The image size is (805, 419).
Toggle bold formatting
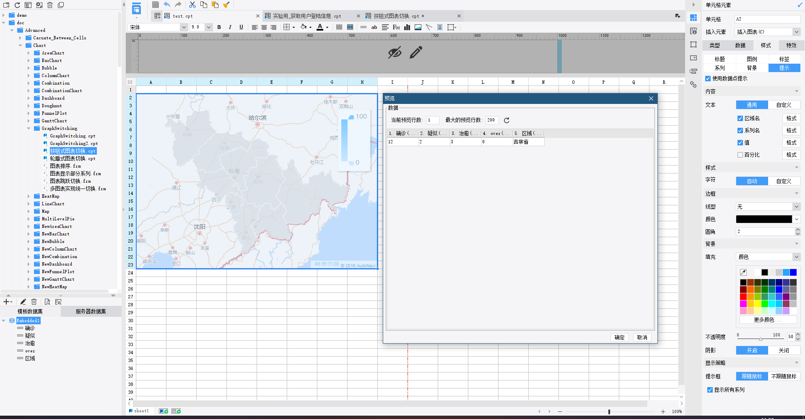coord(219,27)
